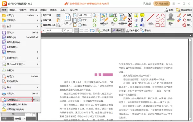This screenshot has width=193, height=122.
Task: Click the Login (登录) button
Action: (147, 4)
